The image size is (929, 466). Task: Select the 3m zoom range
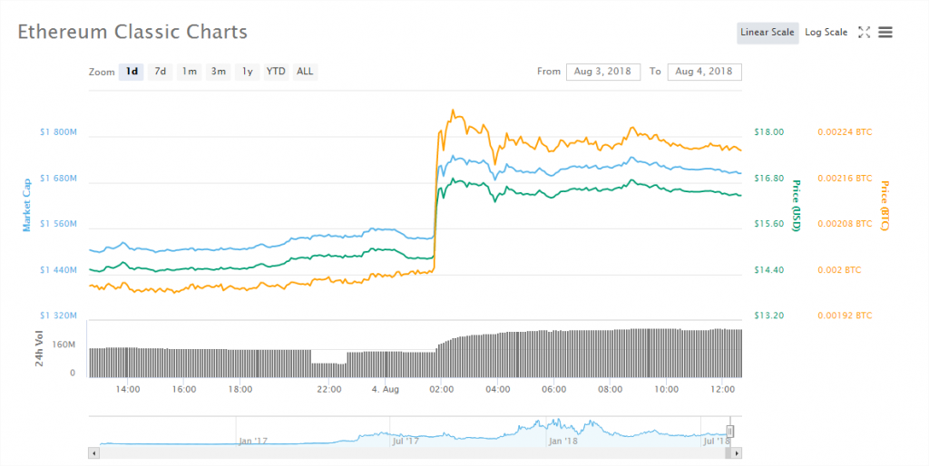[218, 72]
